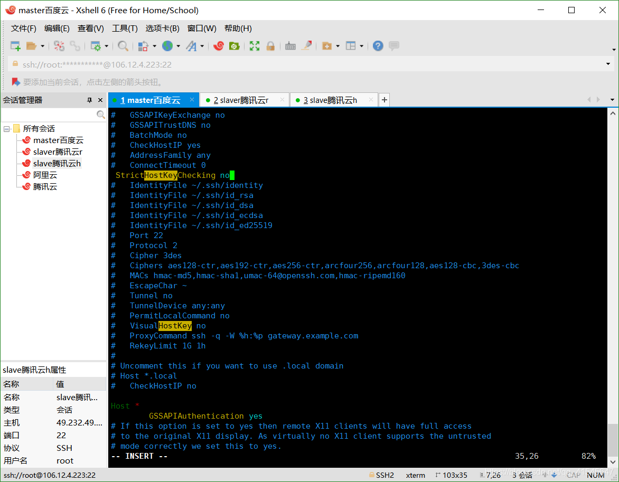Launch Xmanager via red swirl icon

tap(218, 46)
